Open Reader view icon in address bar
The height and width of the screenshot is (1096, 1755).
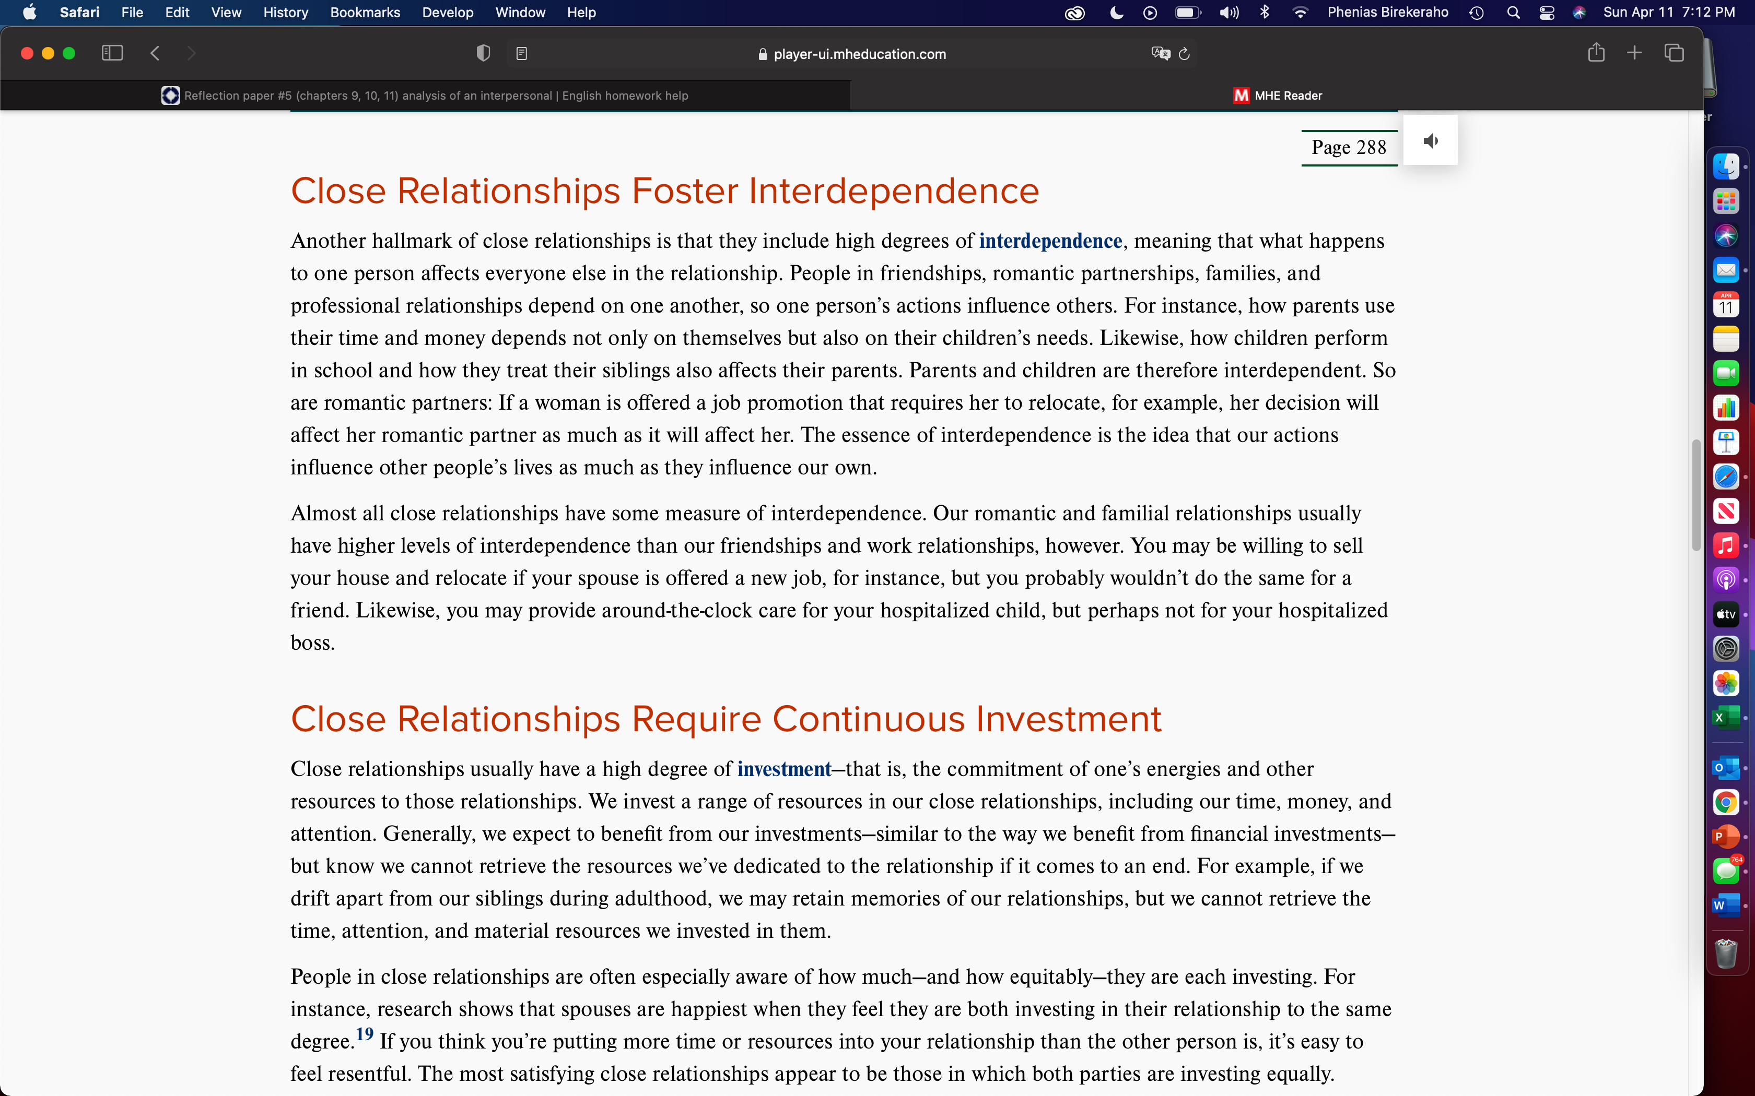tap(521, 54)
